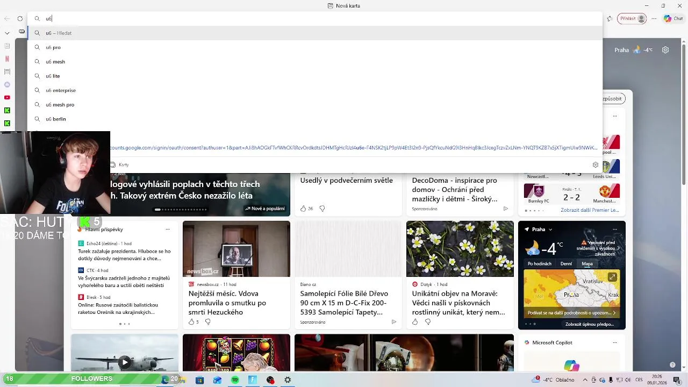Open newsbox.cz 'Nejtěžší měsíc' article thumbnail
The height and width of the screenshot is (387, 688).
tap(236, 249)
